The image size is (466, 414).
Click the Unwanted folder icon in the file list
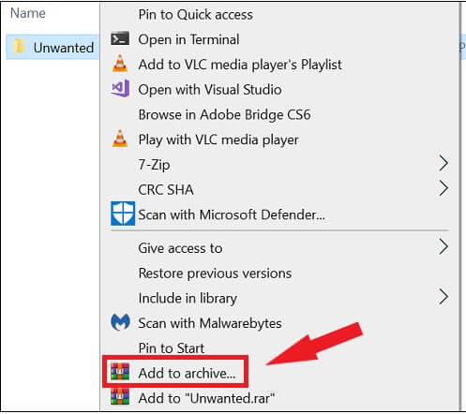(20, 47)
